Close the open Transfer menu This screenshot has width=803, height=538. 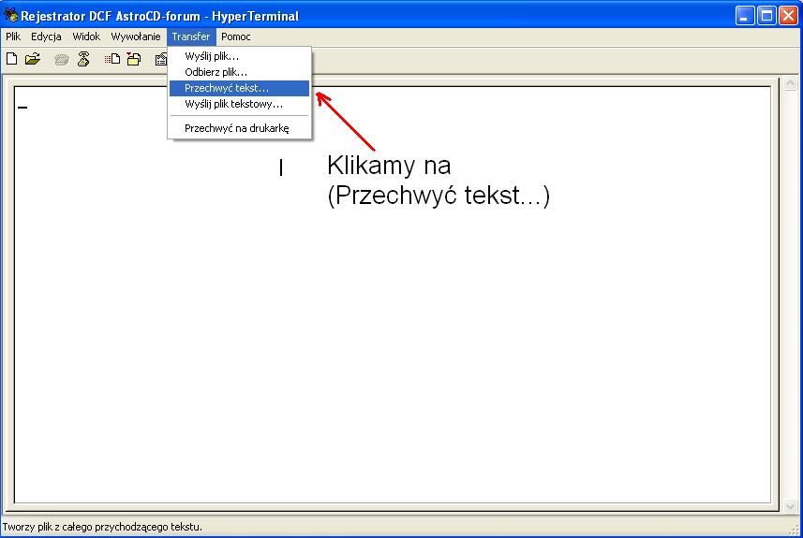(191, 36)
